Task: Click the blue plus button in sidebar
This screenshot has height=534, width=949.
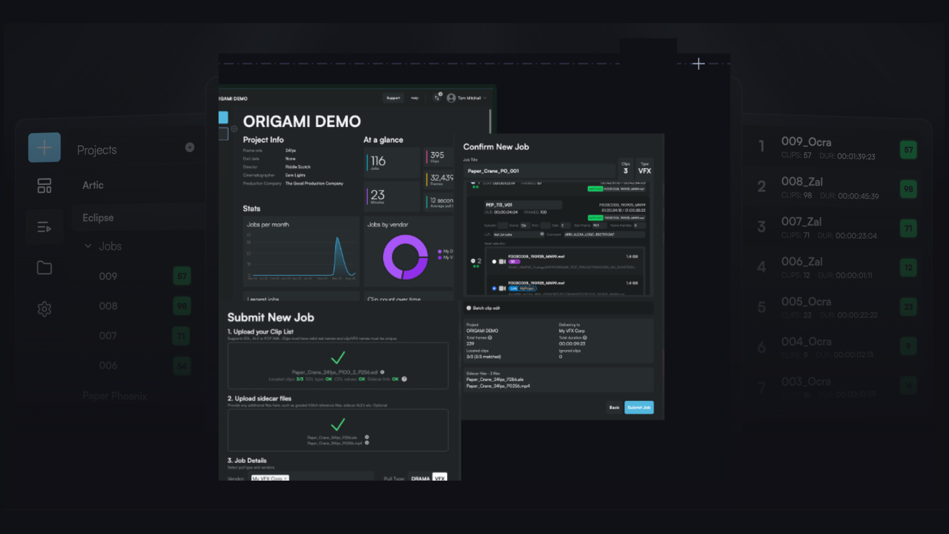Action: 44,147
